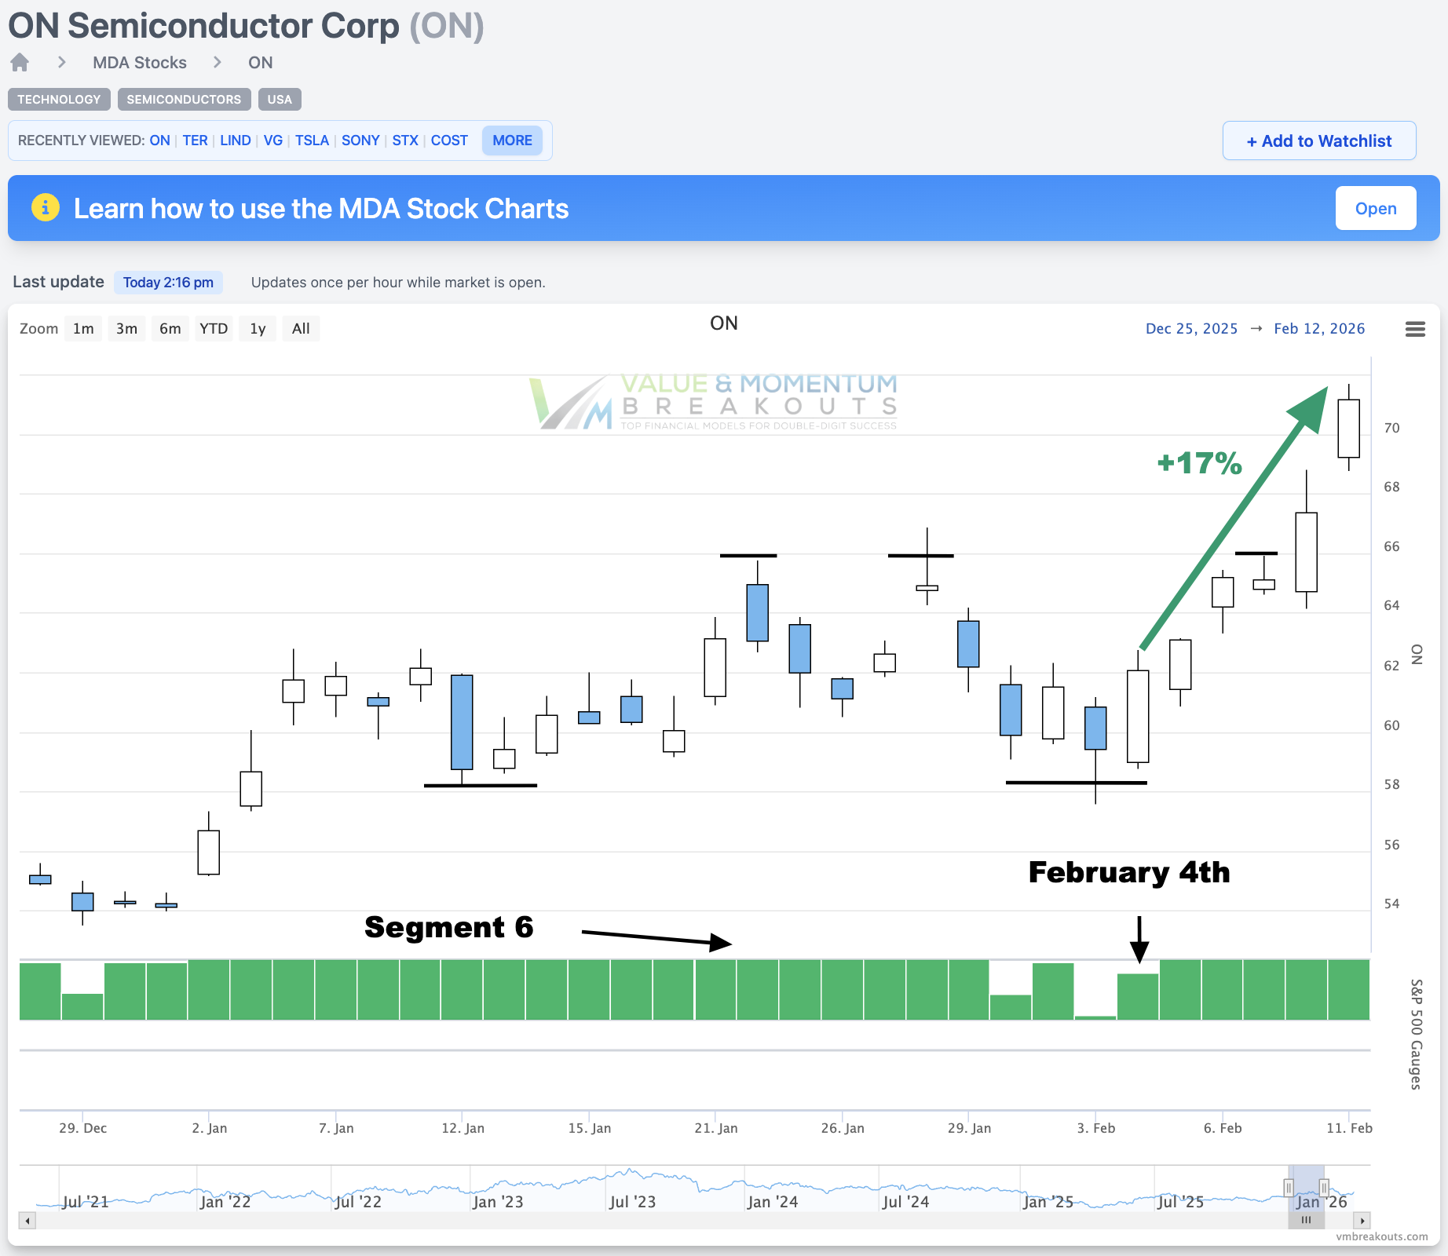1448x1256 pixels.
Task: Open the chart hamburger context menu
Action: [x=1415, y=329]
